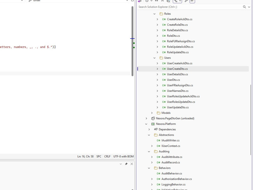Expand the Dependencies node

(149, 129)
